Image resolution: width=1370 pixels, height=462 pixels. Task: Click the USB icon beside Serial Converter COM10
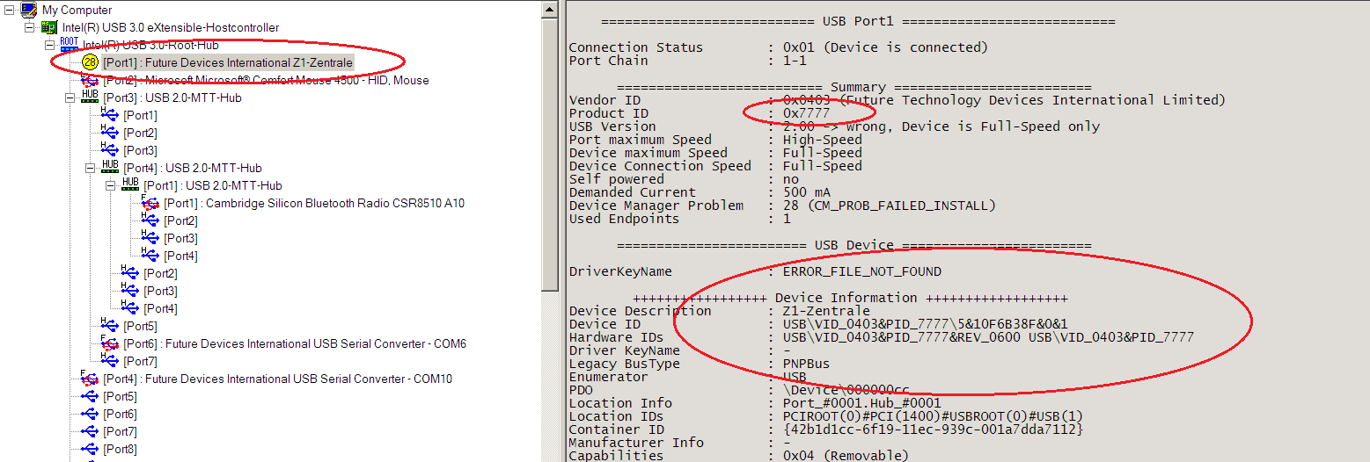[x=90, y=379]
